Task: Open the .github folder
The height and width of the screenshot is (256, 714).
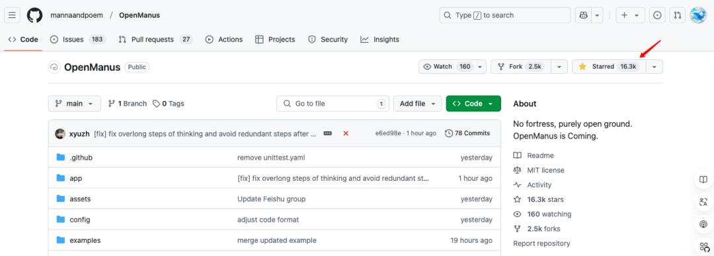Action: [81, 157]
